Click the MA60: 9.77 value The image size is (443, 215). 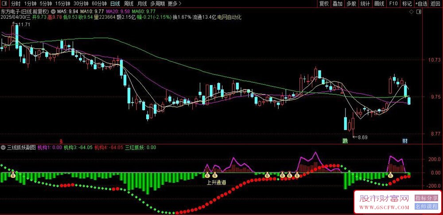click(x=144, y=12)
